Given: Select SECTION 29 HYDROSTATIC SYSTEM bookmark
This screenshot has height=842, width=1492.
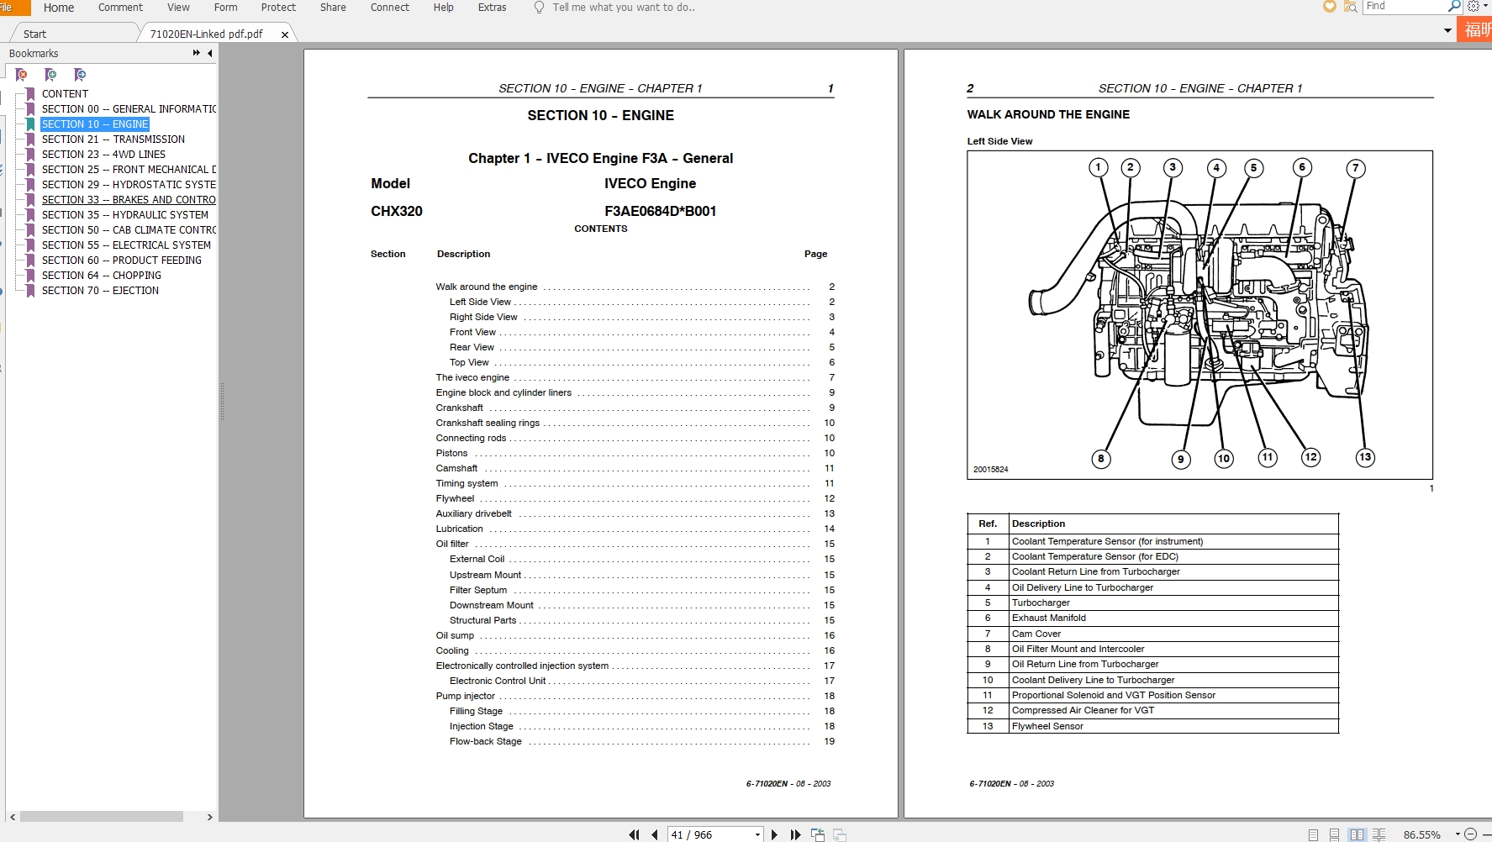Looking at the screenshot, I should pos(129,185).
